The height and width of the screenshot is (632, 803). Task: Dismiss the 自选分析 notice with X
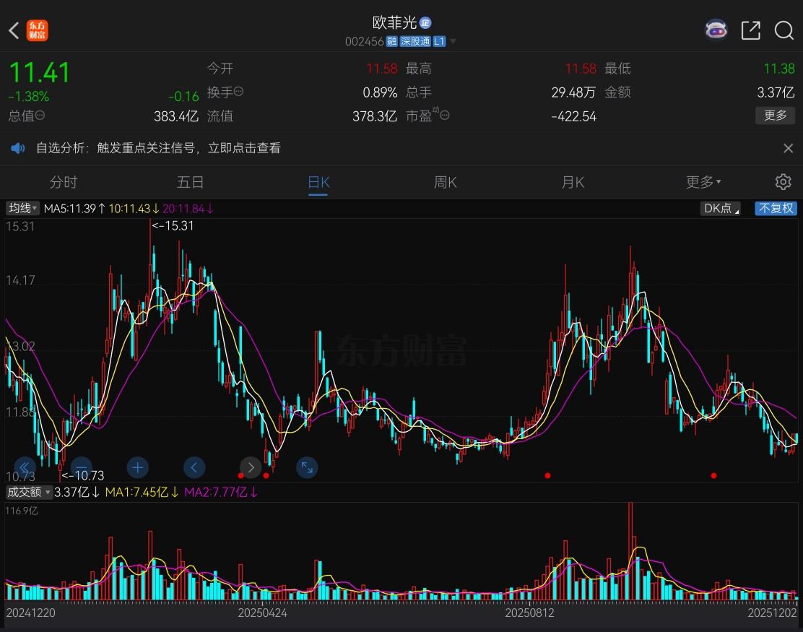[x=788, y=149]
